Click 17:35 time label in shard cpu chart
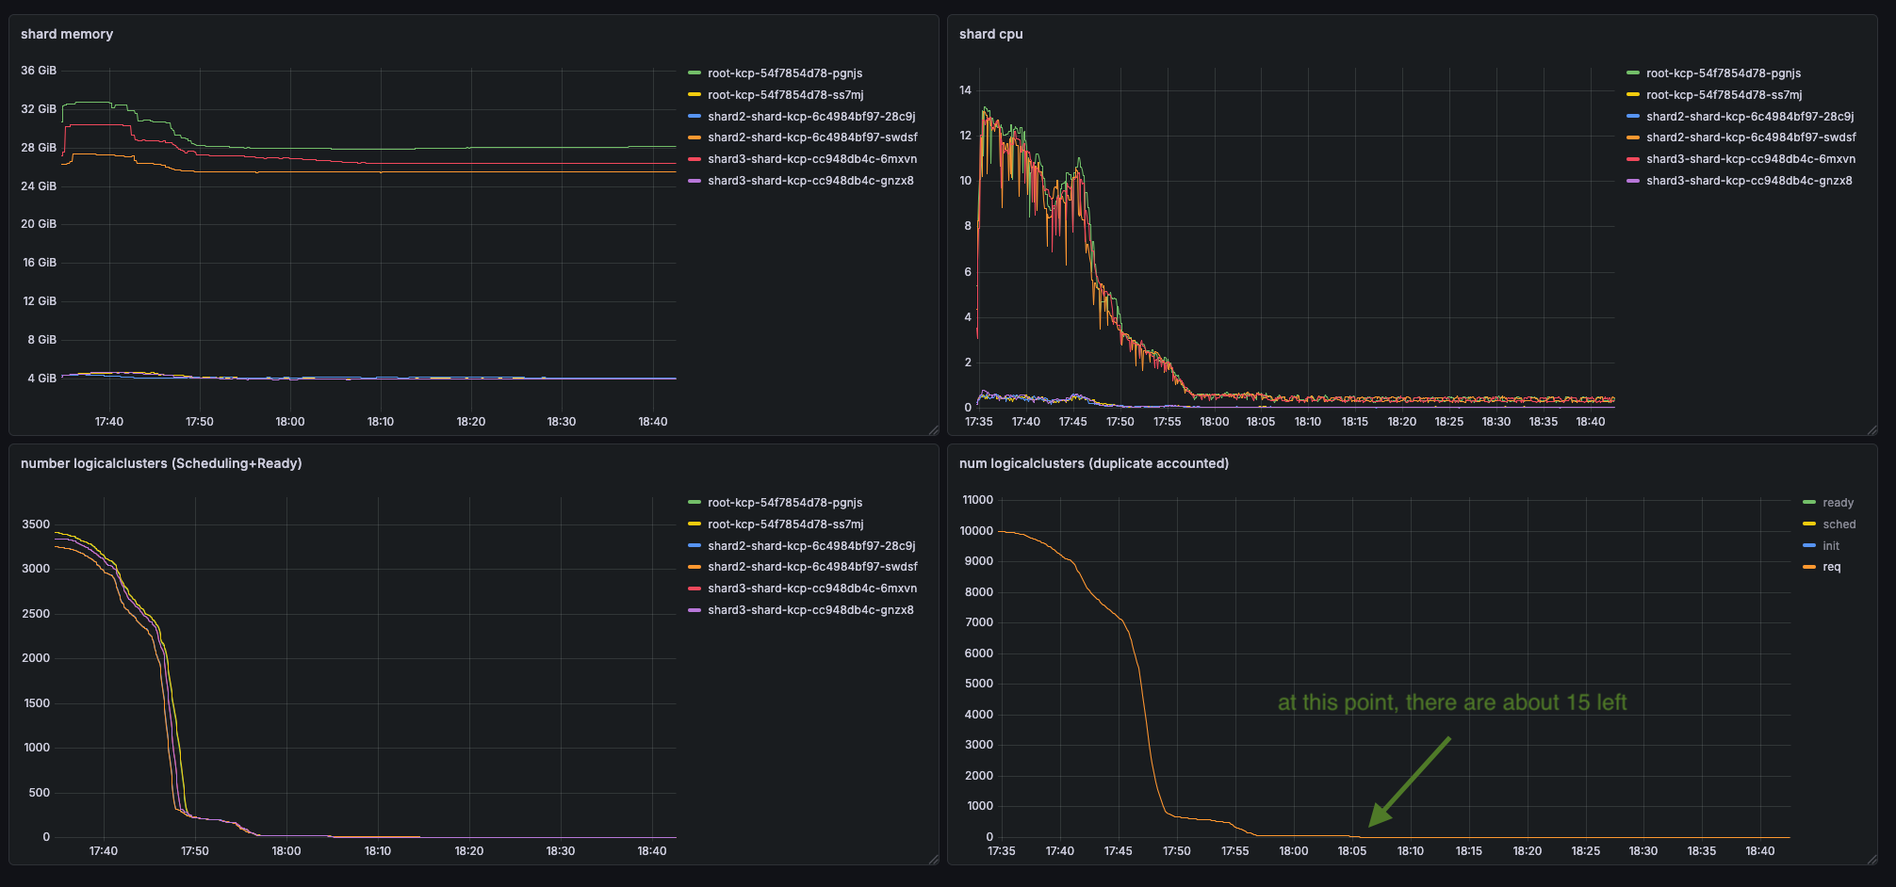Image resolution: width=1896 pixels, height=887 pixels. [979, 422]
